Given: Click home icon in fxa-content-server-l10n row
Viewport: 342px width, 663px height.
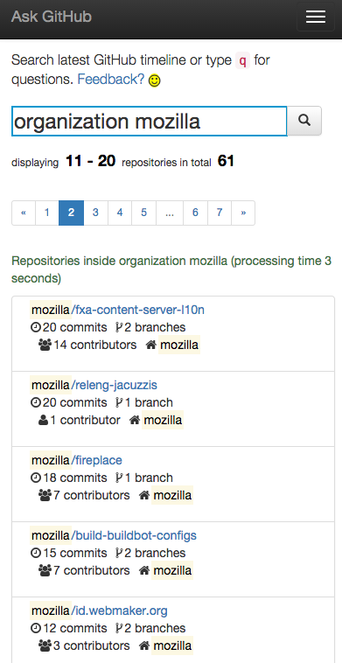Looking at the screenshot, I should (x=151, y=345).
